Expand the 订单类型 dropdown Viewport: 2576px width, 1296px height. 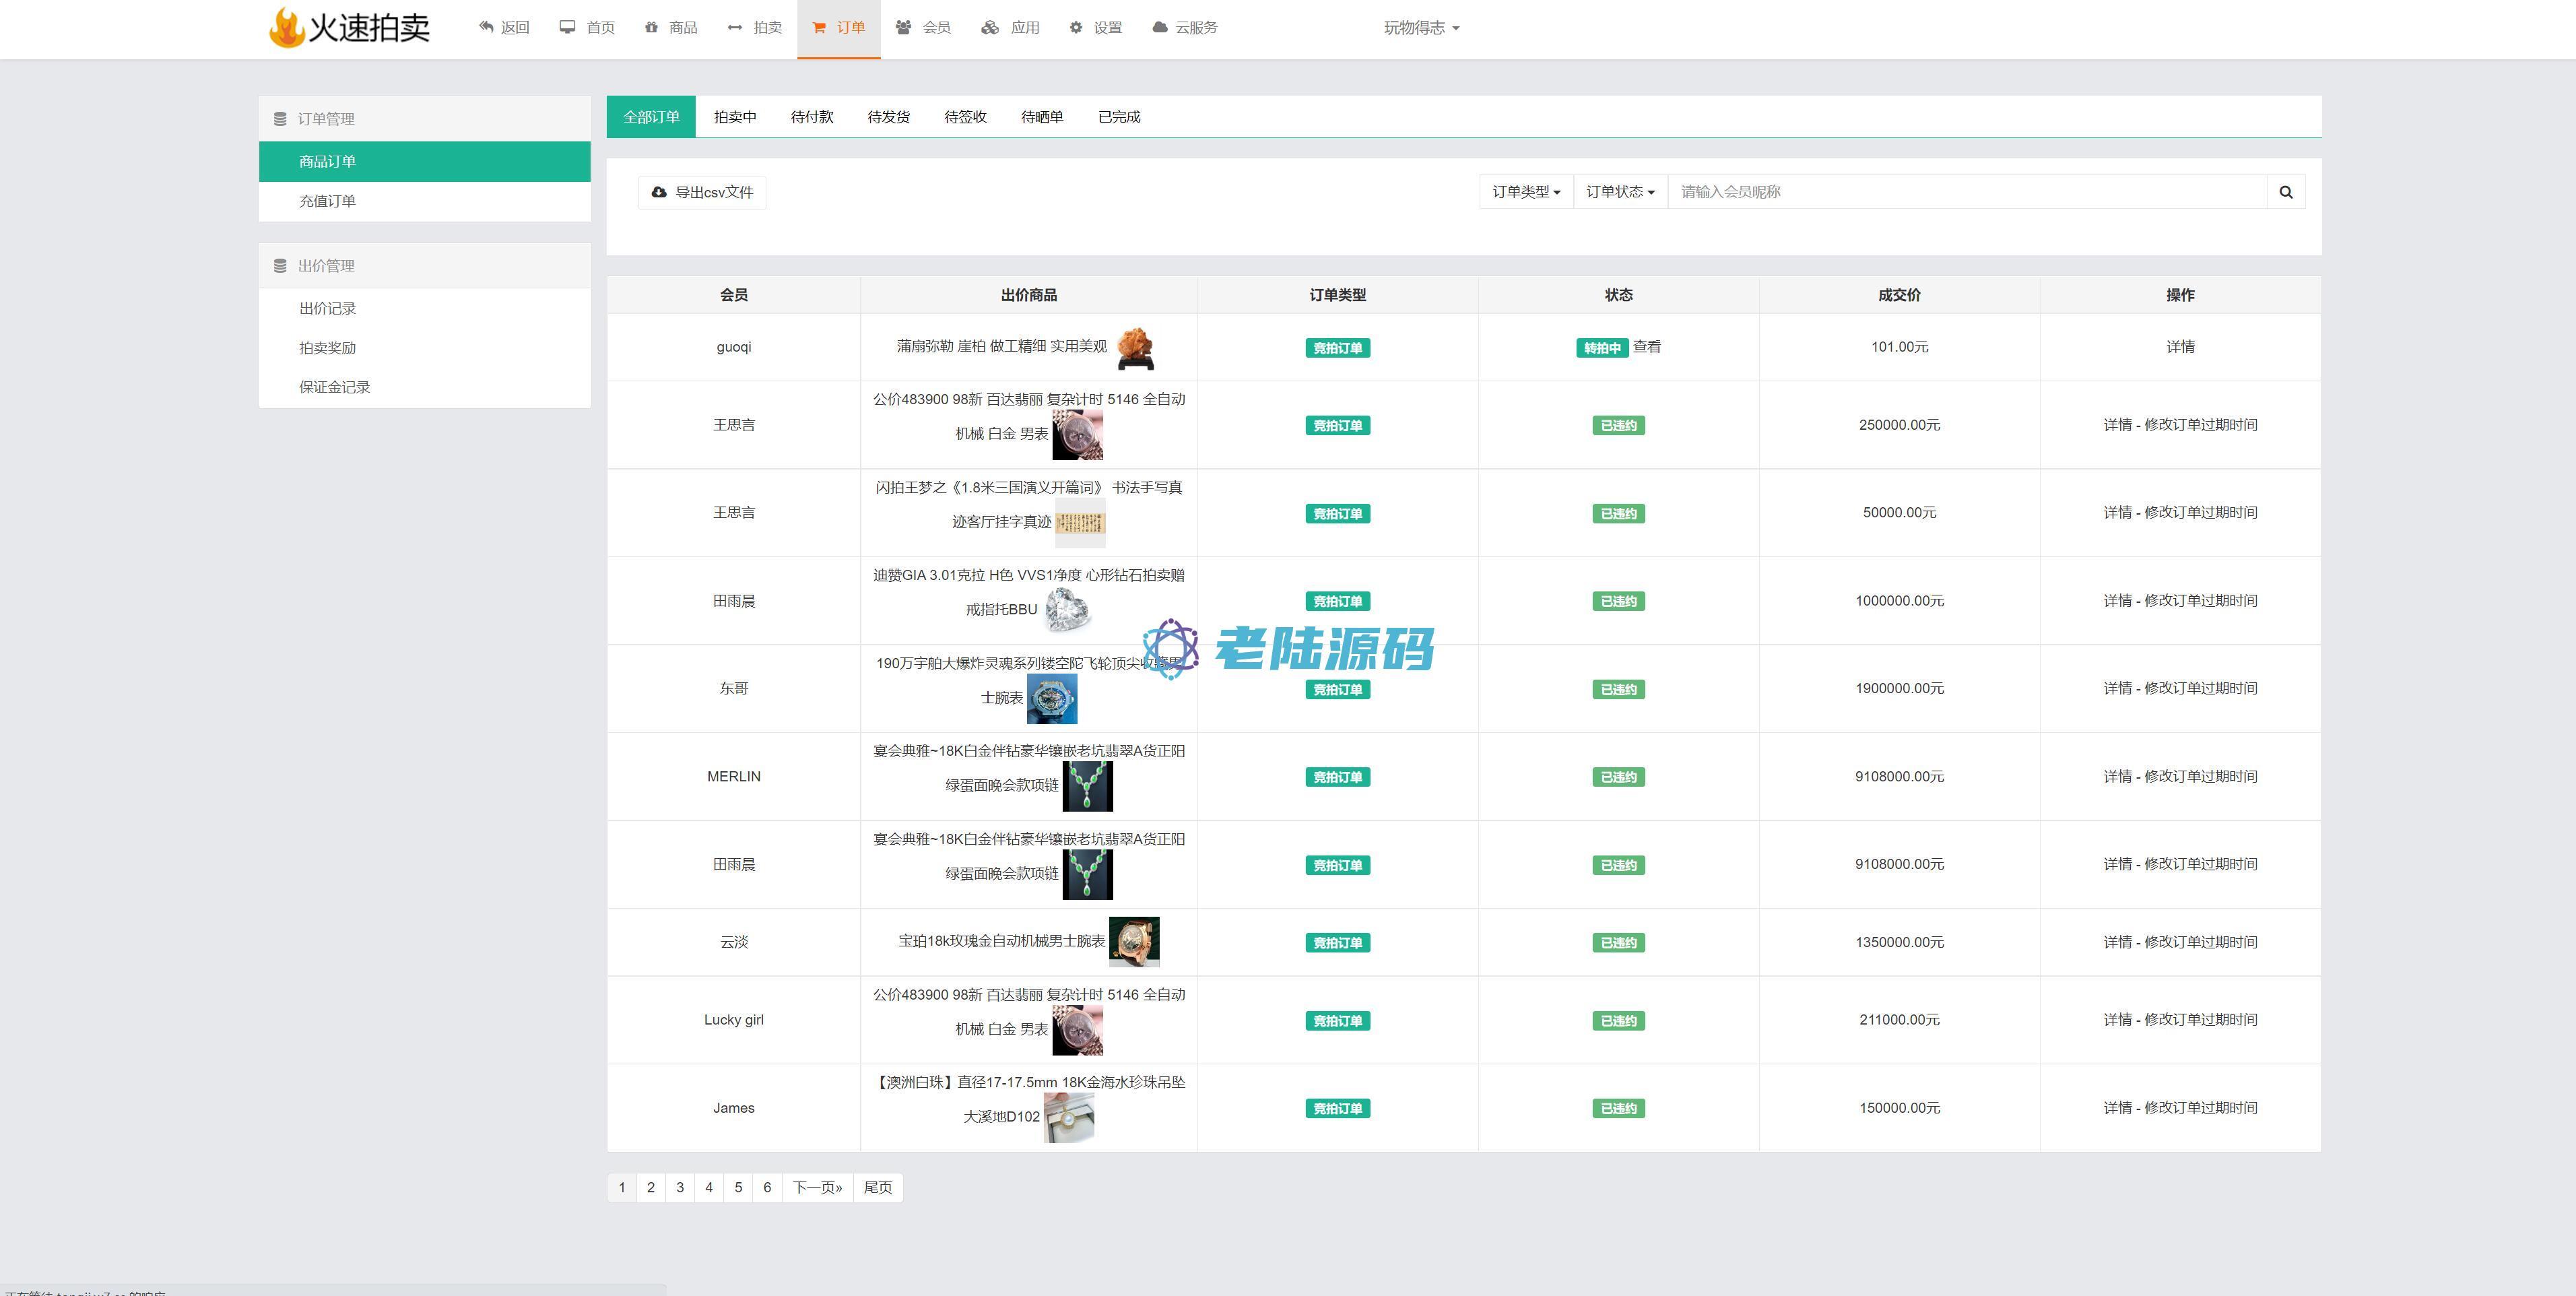(x=1526, y=192)
